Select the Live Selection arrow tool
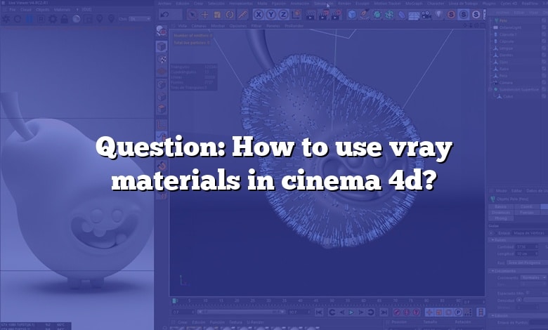This screenshot has height=330, width=548. coord(192,15)
